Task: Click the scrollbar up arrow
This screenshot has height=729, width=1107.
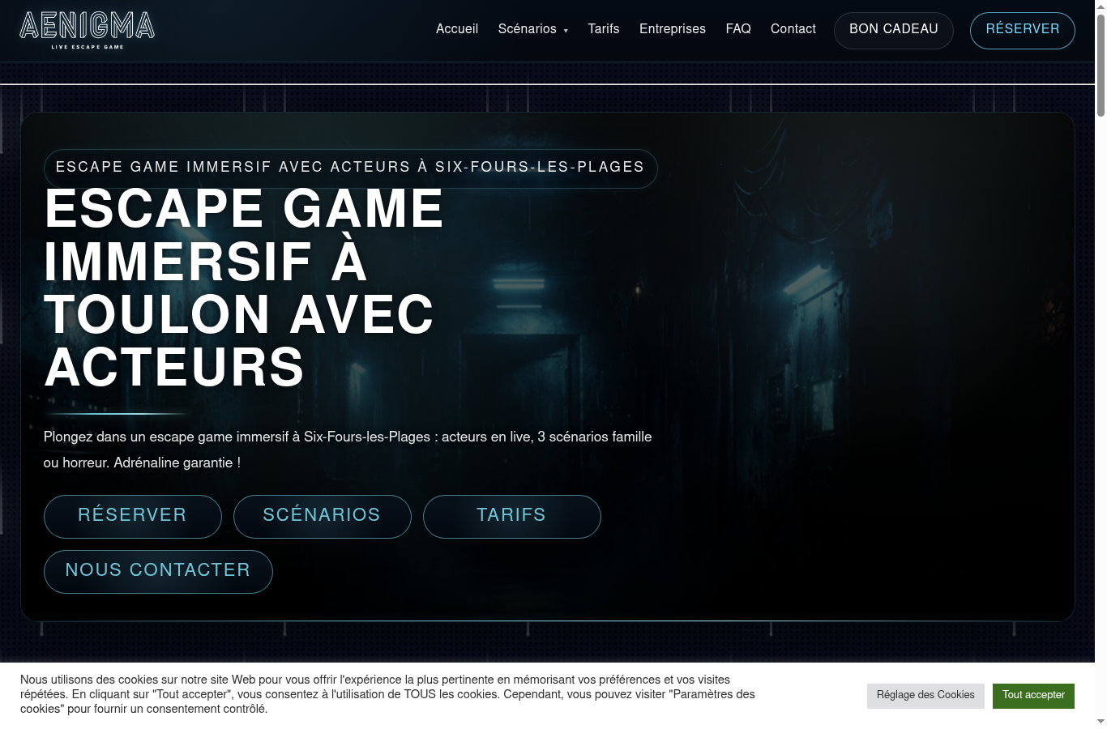Action: pos(1101,6)
